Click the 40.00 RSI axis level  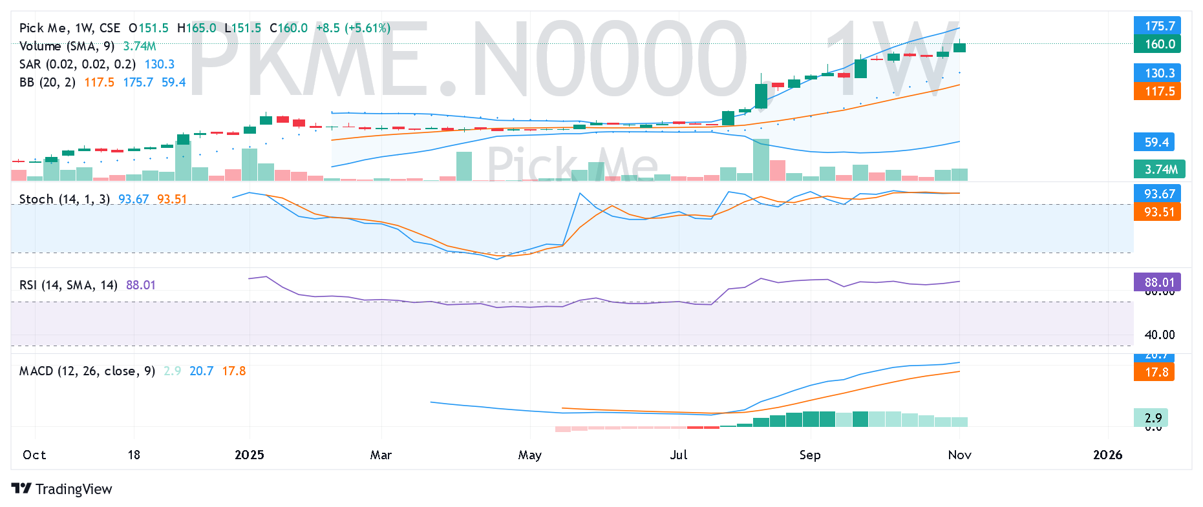tap(1160, 335)
